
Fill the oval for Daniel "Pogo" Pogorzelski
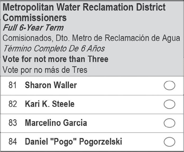point(169,142)
